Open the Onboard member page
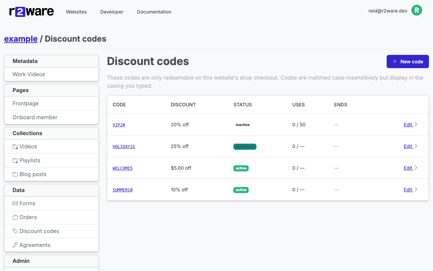 point(51,117)
